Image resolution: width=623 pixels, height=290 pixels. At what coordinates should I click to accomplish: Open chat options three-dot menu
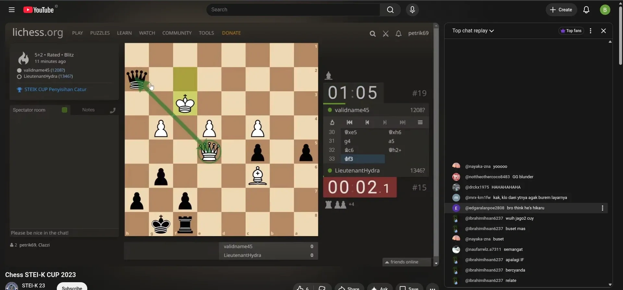591,31
